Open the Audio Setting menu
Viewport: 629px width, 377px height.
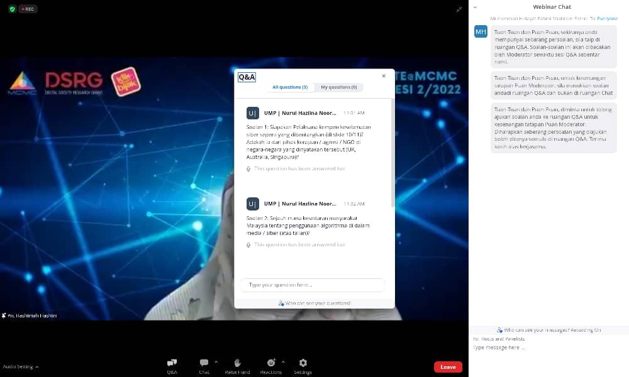click(21, 366)
